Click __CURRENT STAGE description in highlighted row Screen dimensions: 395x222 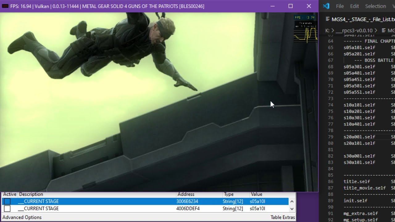(38, 201)
